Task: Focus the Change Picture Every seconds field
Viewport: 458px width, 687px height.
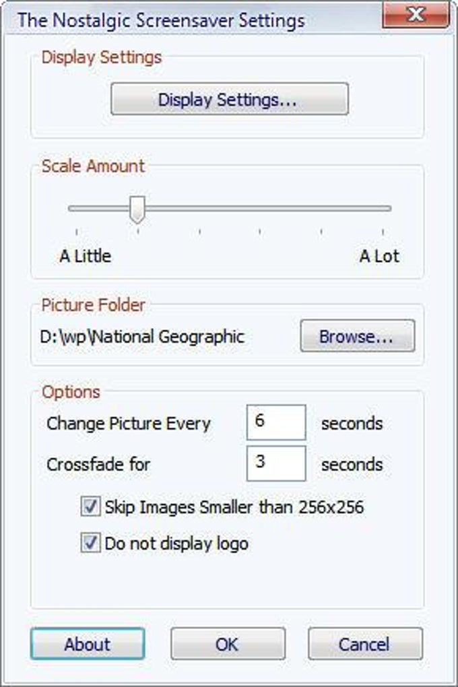Action: pos(276,423)
